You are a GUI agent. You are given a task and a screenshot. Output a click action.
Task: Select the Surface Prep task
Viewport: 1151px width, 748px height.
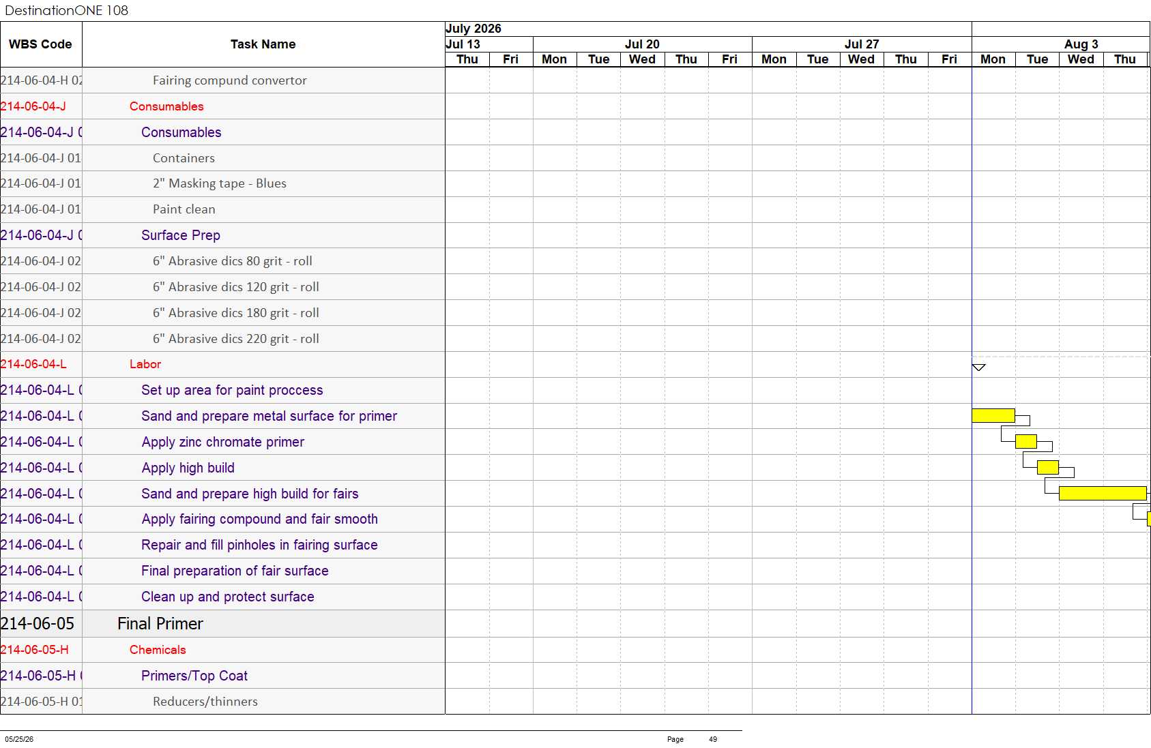pyautogui.click(x=181, y=235)
